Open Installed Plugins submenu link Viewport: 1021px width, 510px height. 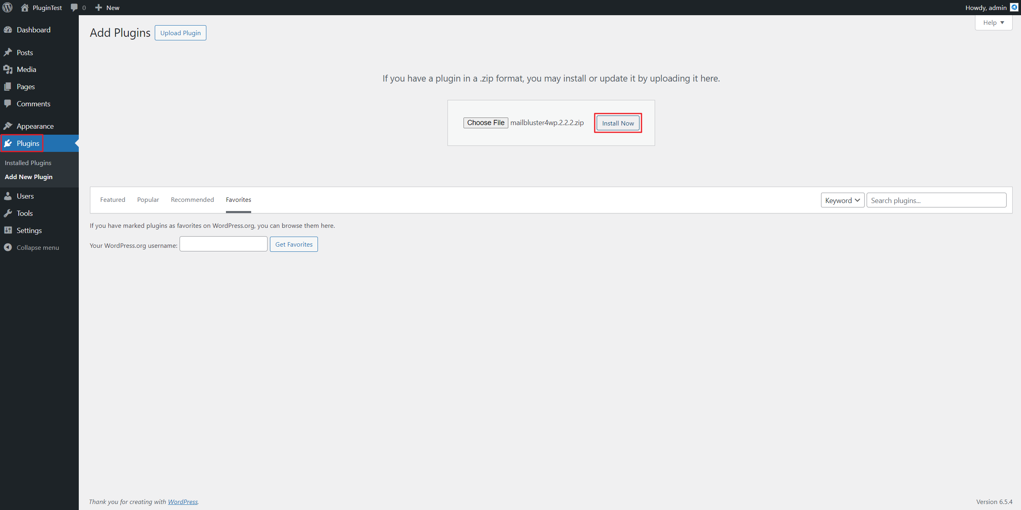[x=28, y=163]
